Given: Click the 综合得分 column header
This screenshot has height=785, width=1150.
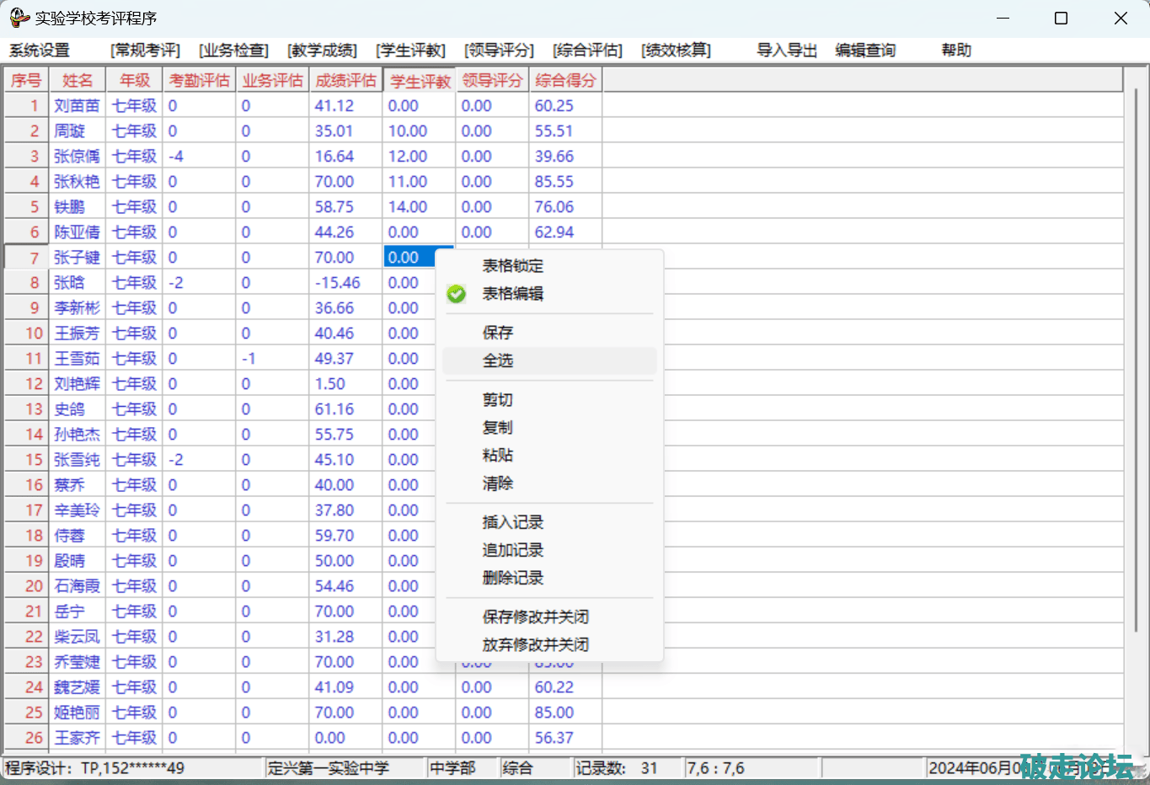Looking at the screenshot, I should [565, 81].
